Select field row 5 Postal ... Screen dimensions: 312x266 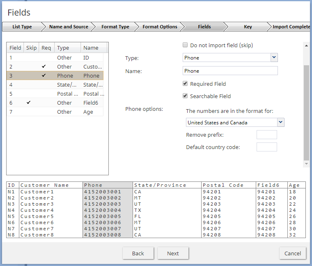(55, 94)
